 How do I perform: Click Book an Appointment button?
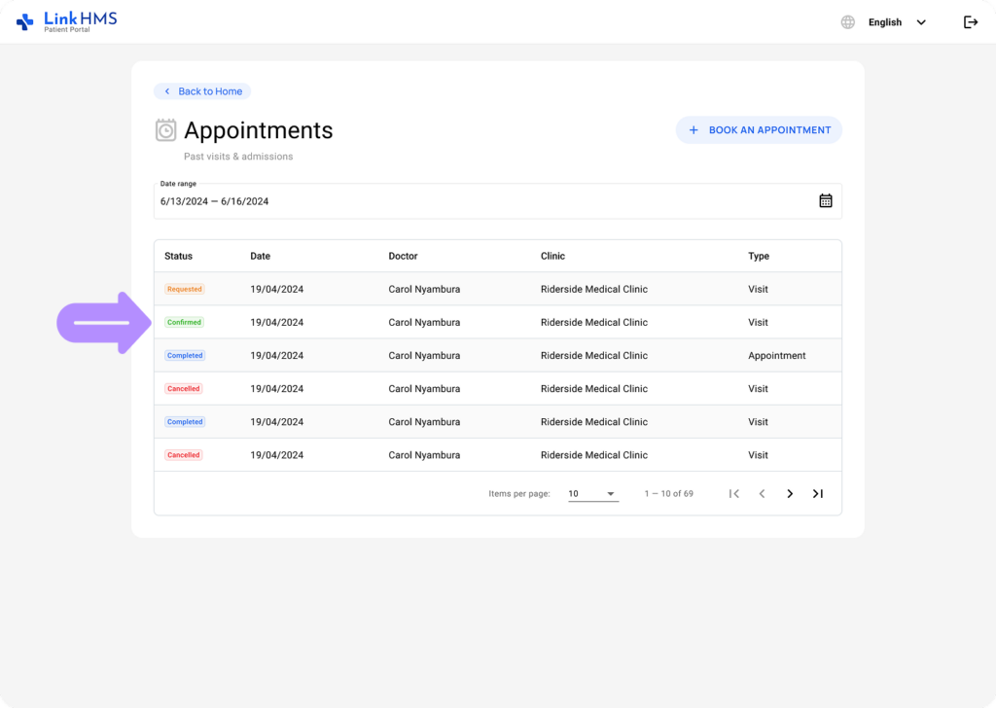(759, 130)
